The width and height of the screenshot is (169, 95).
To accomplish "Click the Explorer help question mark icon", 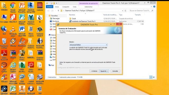I will point(154,7).
